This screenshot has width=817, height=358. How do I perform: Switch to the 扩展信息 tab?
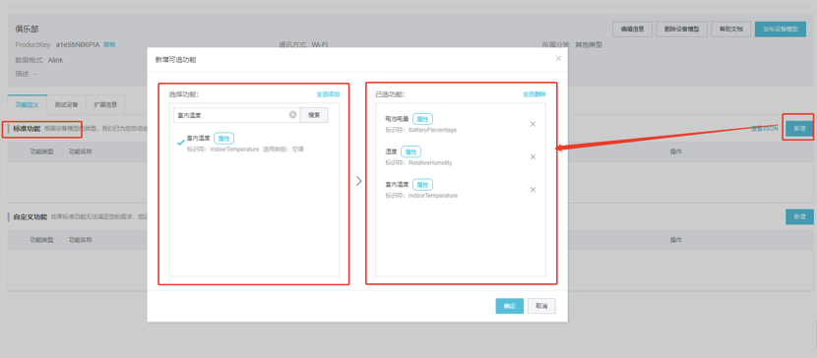click(x=105, y=104)
